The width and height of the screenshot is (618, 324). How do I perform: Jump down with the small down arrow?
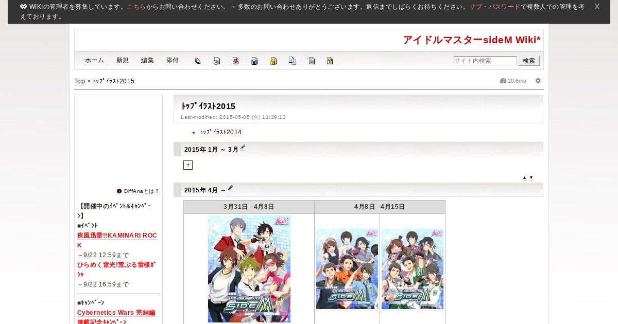click(x=531, y=178)
